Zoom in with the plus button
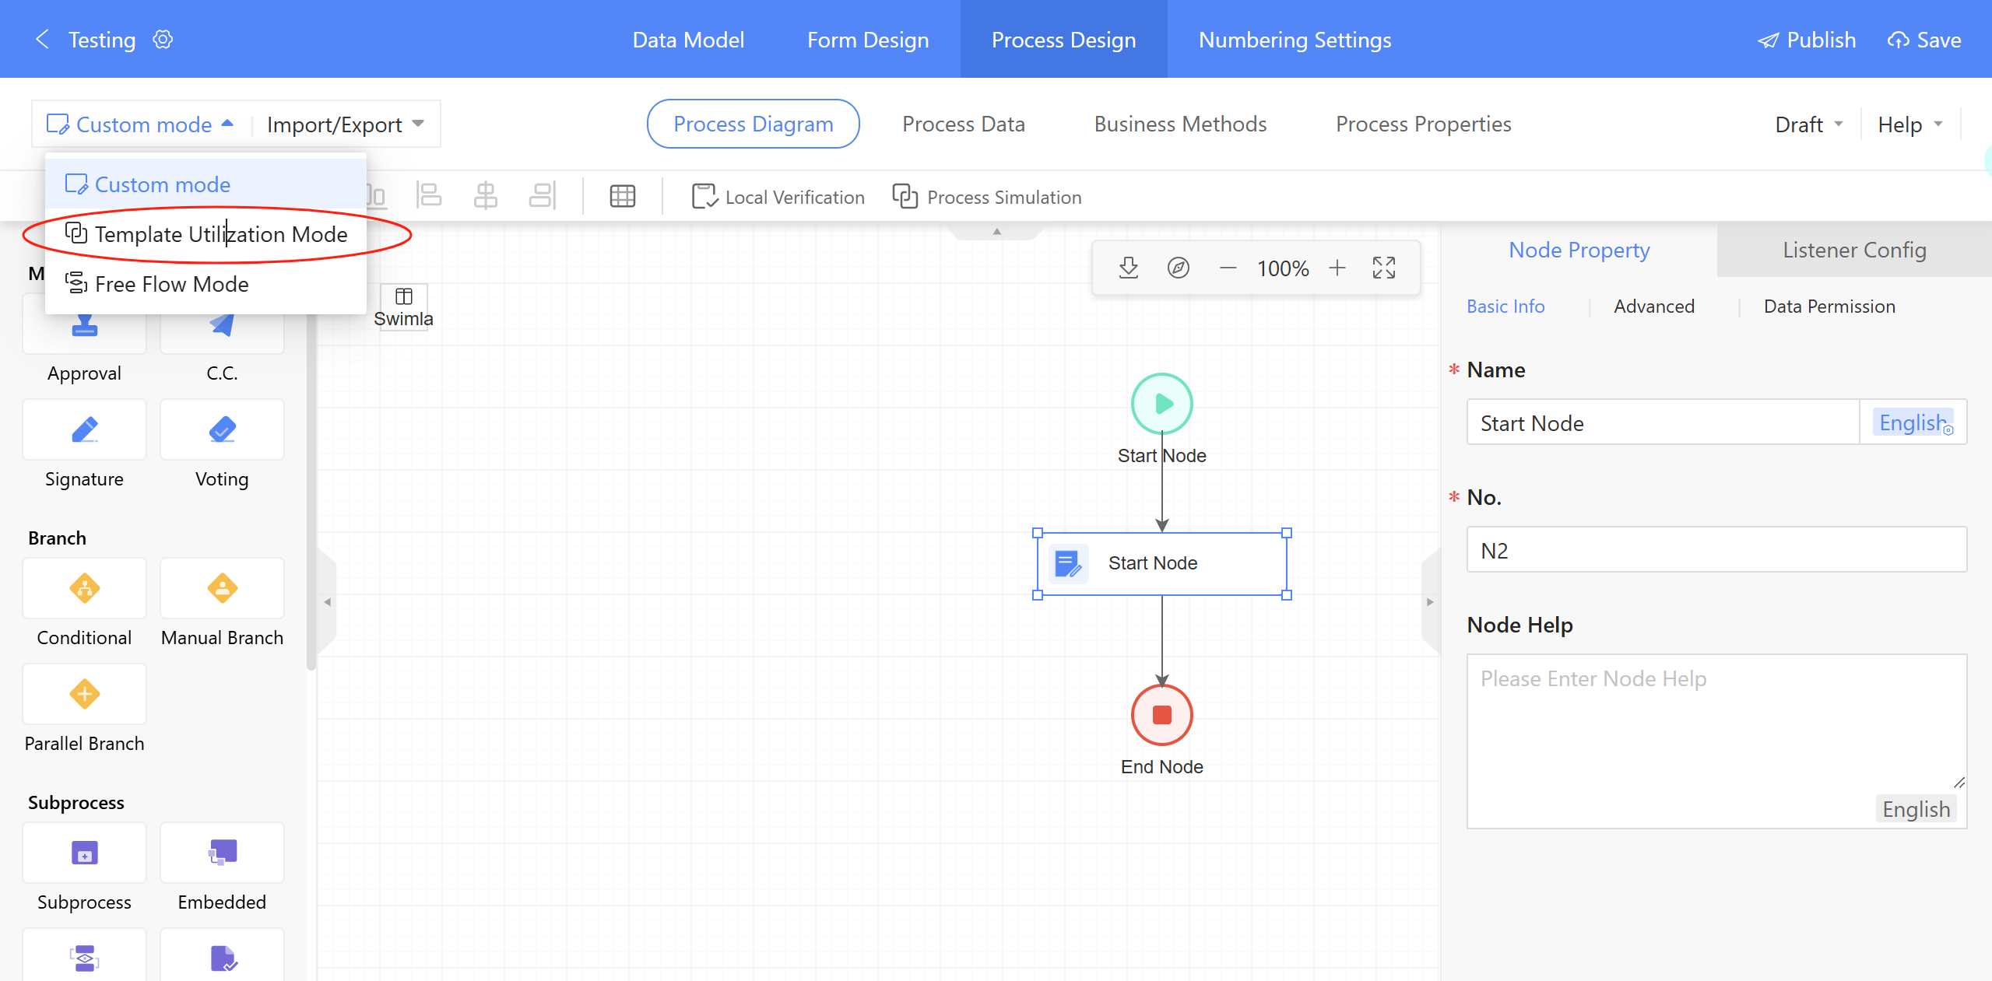Screen dimensions: 1992x981 (1337, 268)
